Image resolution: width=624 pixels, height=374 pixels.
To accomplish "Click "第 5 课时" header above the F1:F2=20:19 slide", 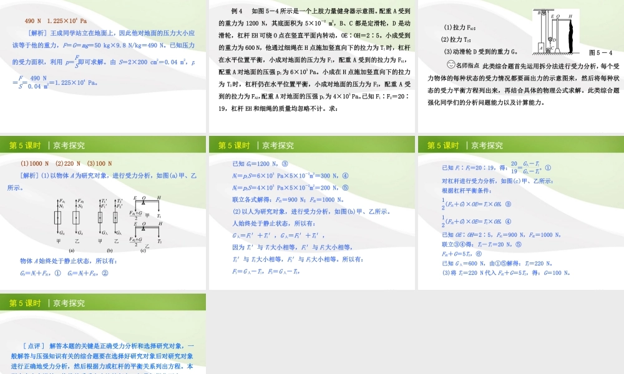I will point(443,145).
